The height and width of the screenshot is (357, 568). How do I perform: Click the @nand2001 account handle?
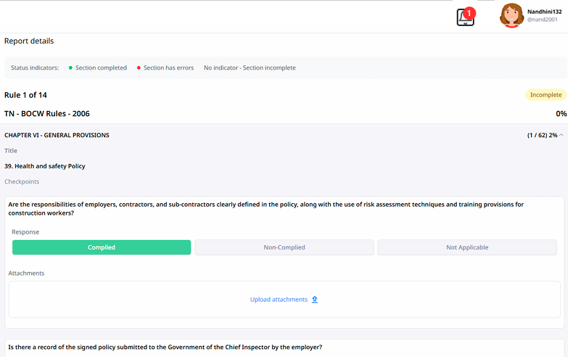(543, 20)
